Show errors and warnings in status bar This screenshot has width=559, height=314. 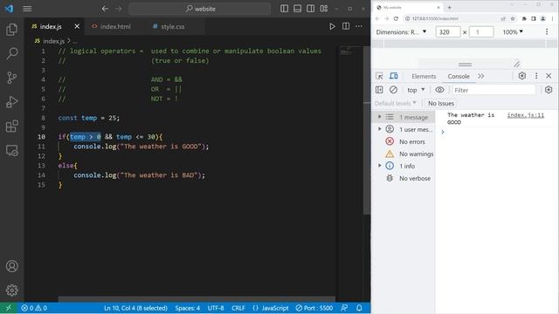point(34,308)
